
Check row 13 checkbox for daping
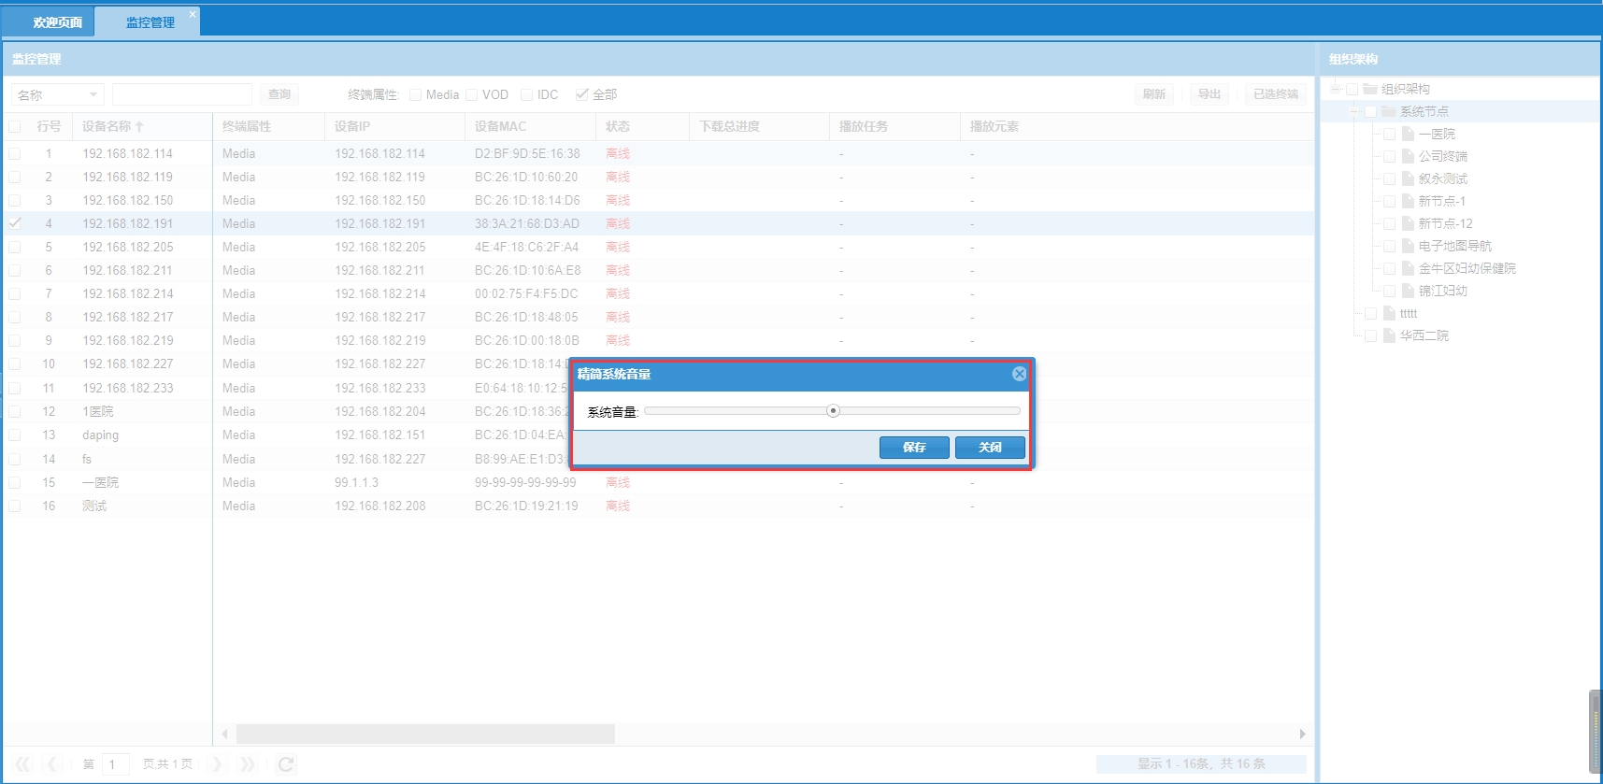tap(15, 435)
